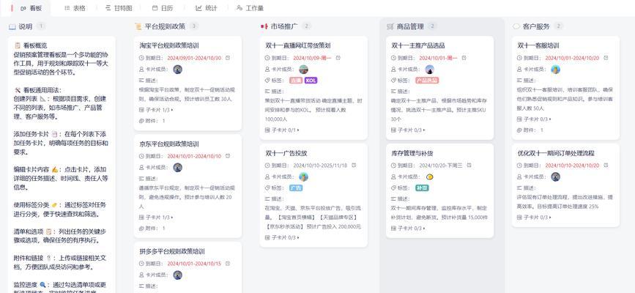635x293 pixels.
Task: Expand 子卡片 1/3 on 京东平台规则政策培训 card
Action: [x=156, y=218]
